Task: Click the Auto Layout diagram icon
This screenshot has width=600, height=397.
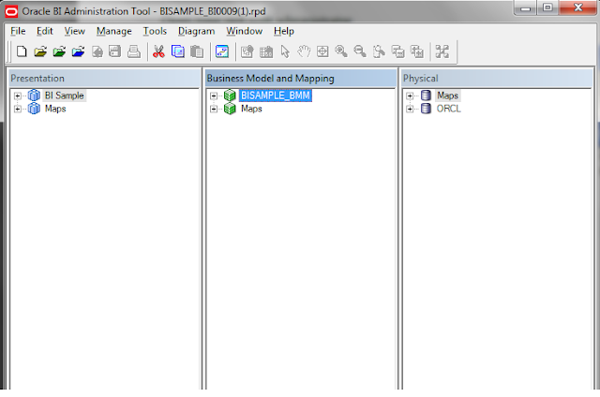Action: coord(442,51)
